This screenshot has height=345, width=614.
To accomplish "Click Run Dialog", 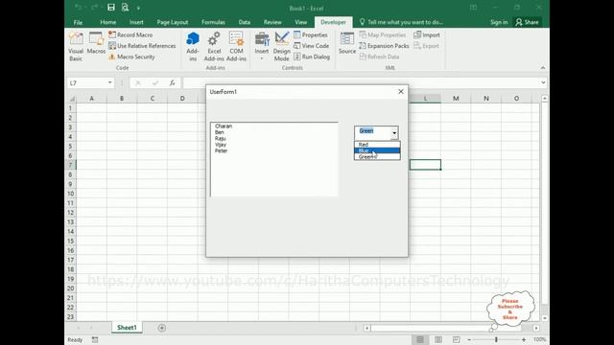I will tap(312, 57).
